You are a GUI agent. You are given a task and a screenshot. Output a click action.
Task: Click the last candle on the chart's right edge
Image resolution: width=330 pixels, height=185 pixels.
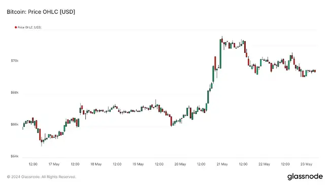pyautogui.click(x=315, y=71)
